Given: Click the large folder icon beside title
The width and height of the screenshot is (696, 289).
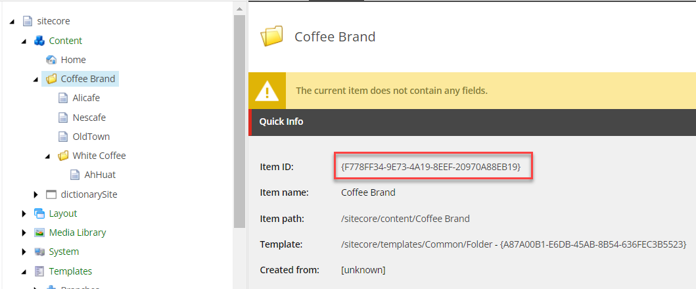Looking at the screenshot, I should (271, 36).
